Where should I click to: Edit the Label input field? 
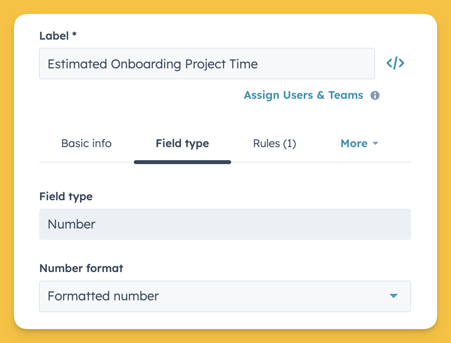pos(207,64)
